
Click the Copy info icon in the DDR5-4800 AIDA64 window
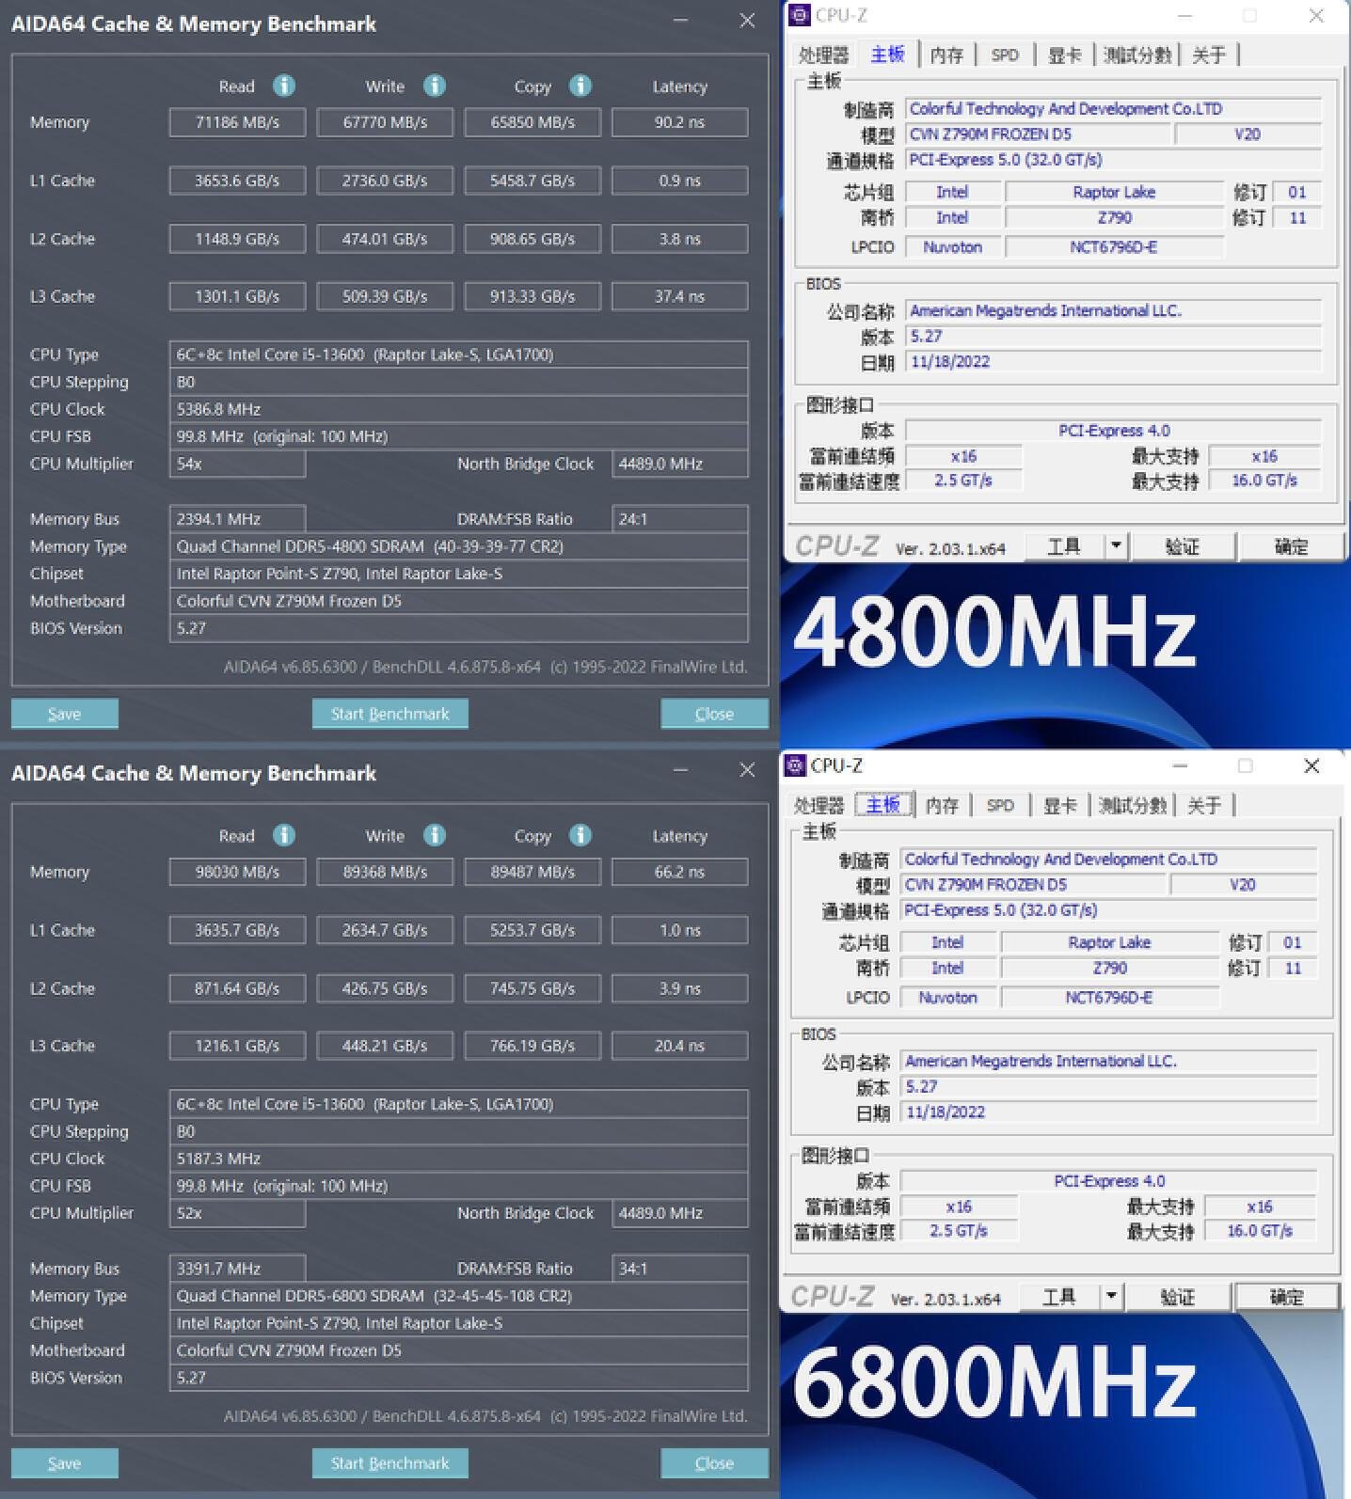(x=580, y=86)
